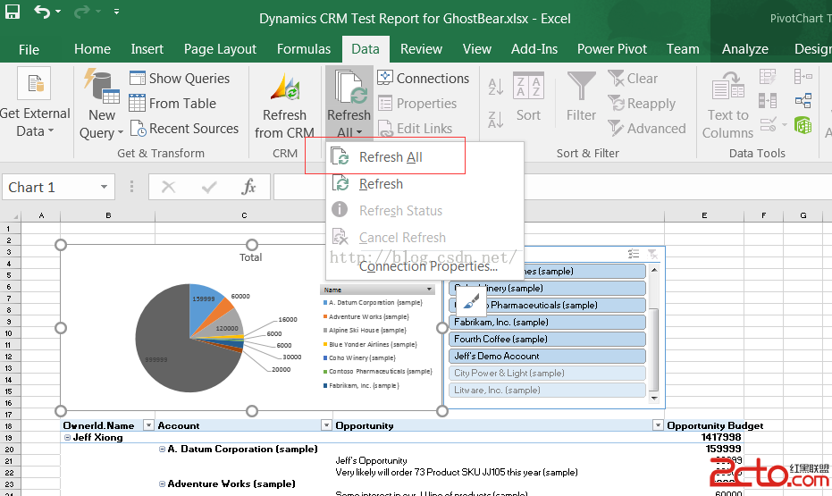832x496 pixels.
Task: Clear the slicer filter with the funnel icon
Action: point(652,254)
